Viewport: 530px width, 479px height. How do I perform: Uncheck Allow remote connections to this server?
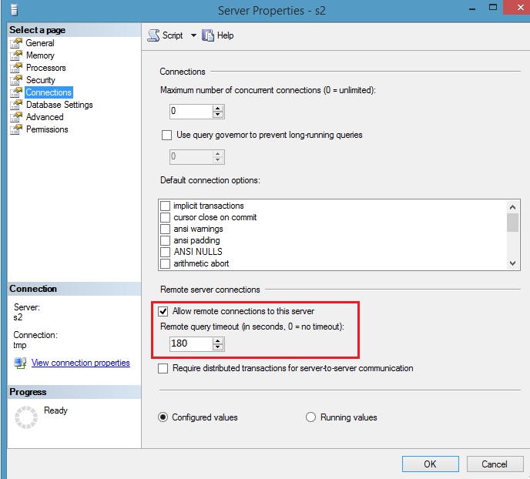coord(163,311)
